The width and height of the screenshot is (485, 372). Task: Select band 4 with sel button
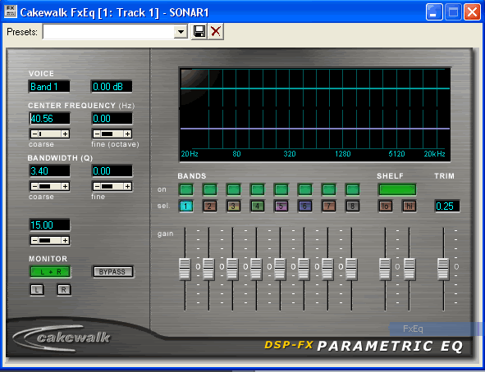coord(258,206)
